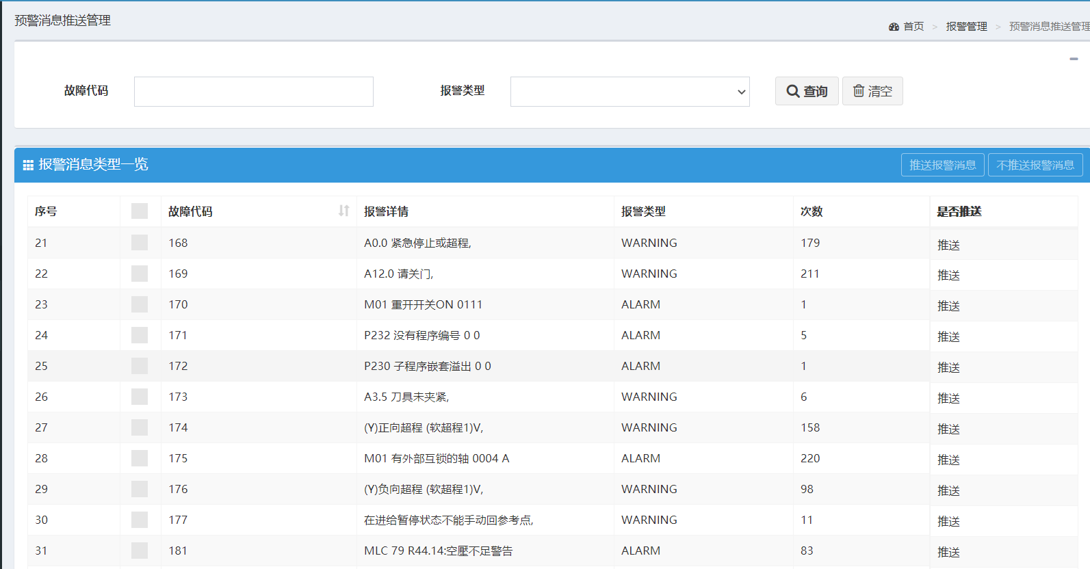Click the 不推送报警消息 button
This screenshot has width=1090, height=569.
coord(1035,165)
